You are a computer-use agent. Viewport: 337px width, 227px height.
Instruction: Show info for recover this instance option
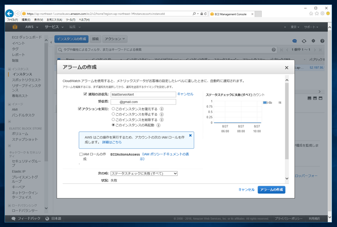click(162, 109)
